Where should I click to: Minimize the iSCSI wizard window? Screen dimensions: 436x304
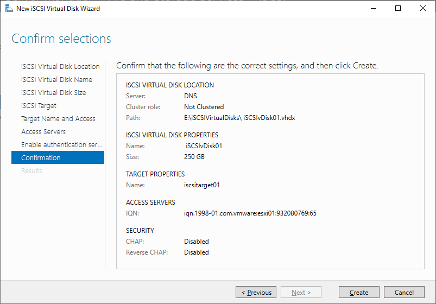pos(374,8)
